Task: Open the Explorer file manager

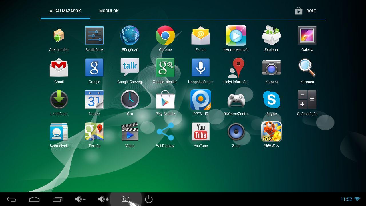Action: (272, 36)
